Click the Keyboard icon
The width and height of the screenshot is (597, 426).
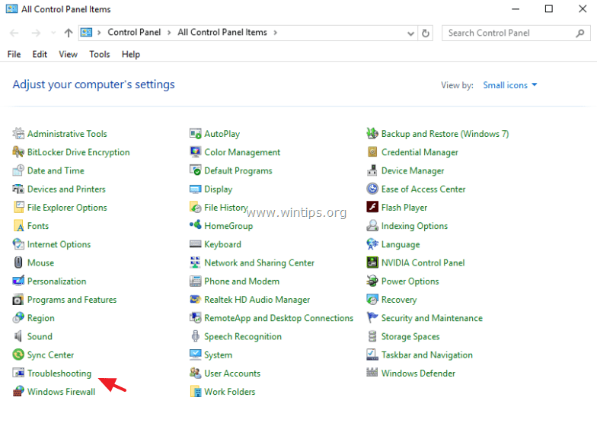tap(195, 244)
